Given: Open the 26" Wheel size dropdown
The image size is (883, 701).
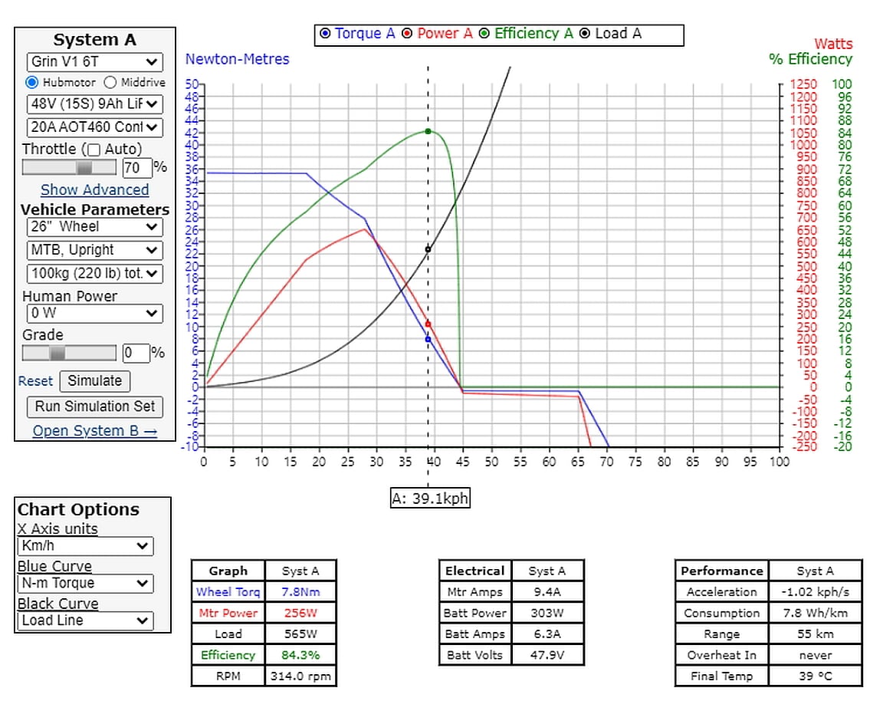Looking at the screenshot, I should (x=94, y=227).
